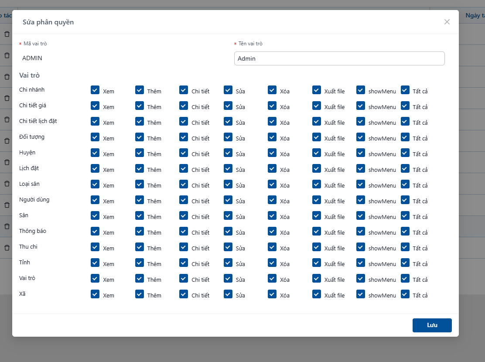Uncheck Sửa for Loại sân
The height and width of the screenshot is (362, 485).
click(x=228, y=184)
